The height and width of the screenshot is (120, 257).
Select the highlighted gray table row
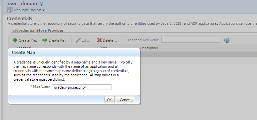[x=198, y=55]
